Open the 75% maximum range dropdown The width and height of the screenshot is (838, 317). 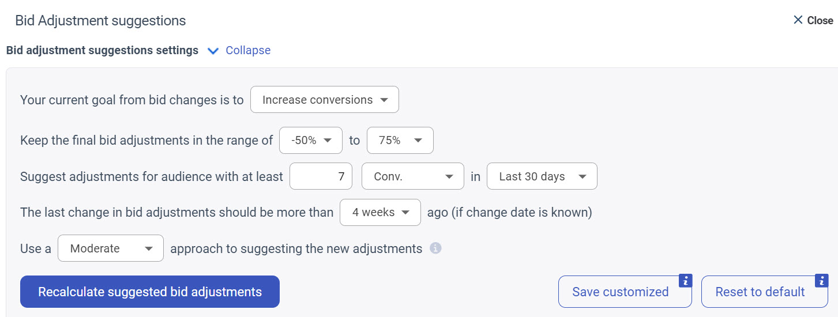point(400,140)
